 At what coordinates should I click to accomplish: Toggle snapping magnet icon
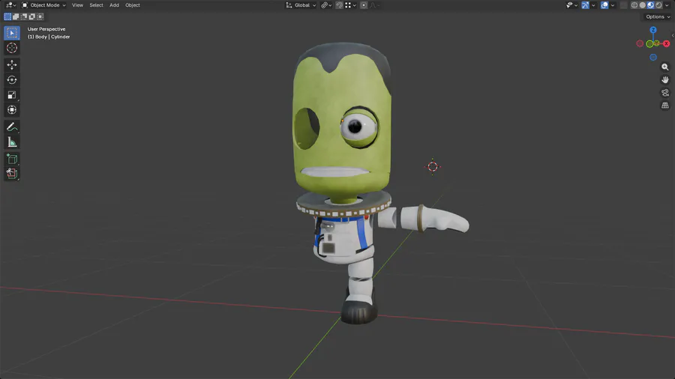[x=339, y=5]
